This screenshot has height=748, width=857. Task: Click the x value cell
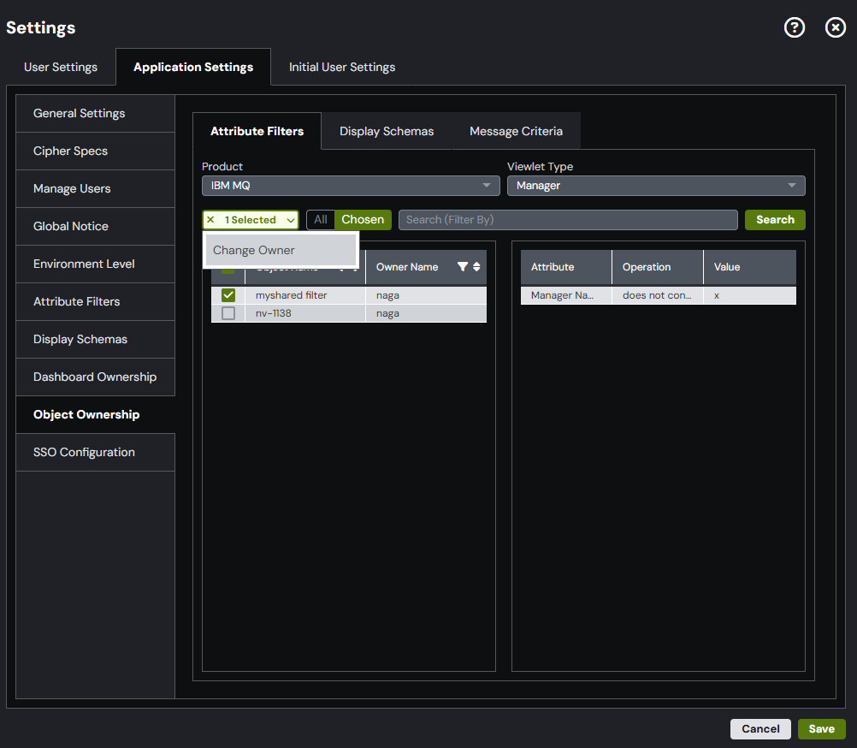click(x=750, y=295)
